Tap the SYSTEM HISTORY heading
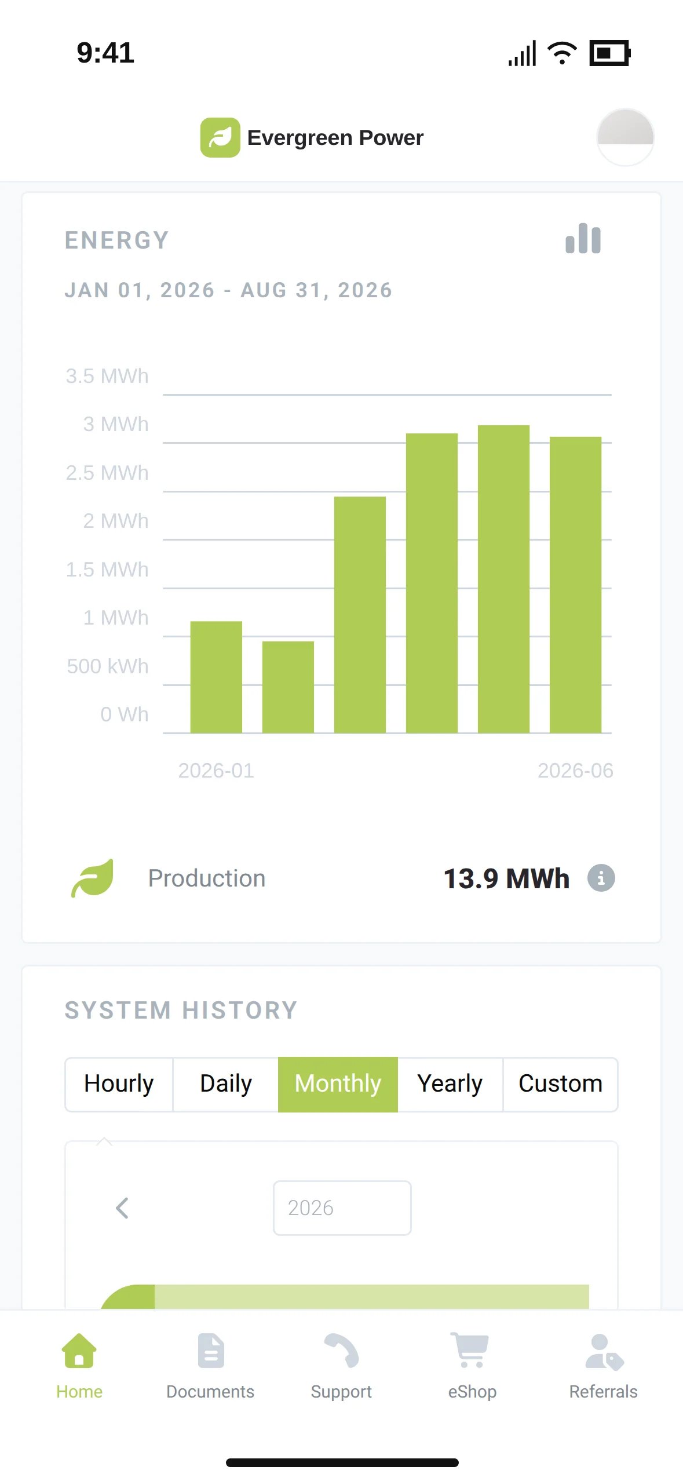683x1481 pixels. (181, 1011)
